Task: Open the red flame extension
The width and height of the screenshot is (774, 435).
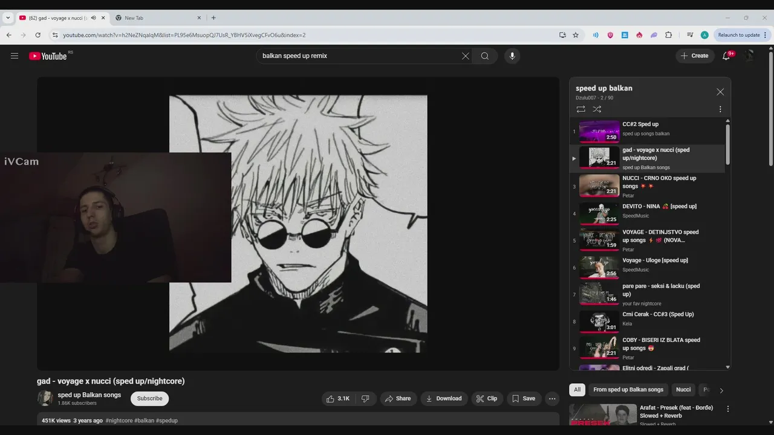Action: 639,35
